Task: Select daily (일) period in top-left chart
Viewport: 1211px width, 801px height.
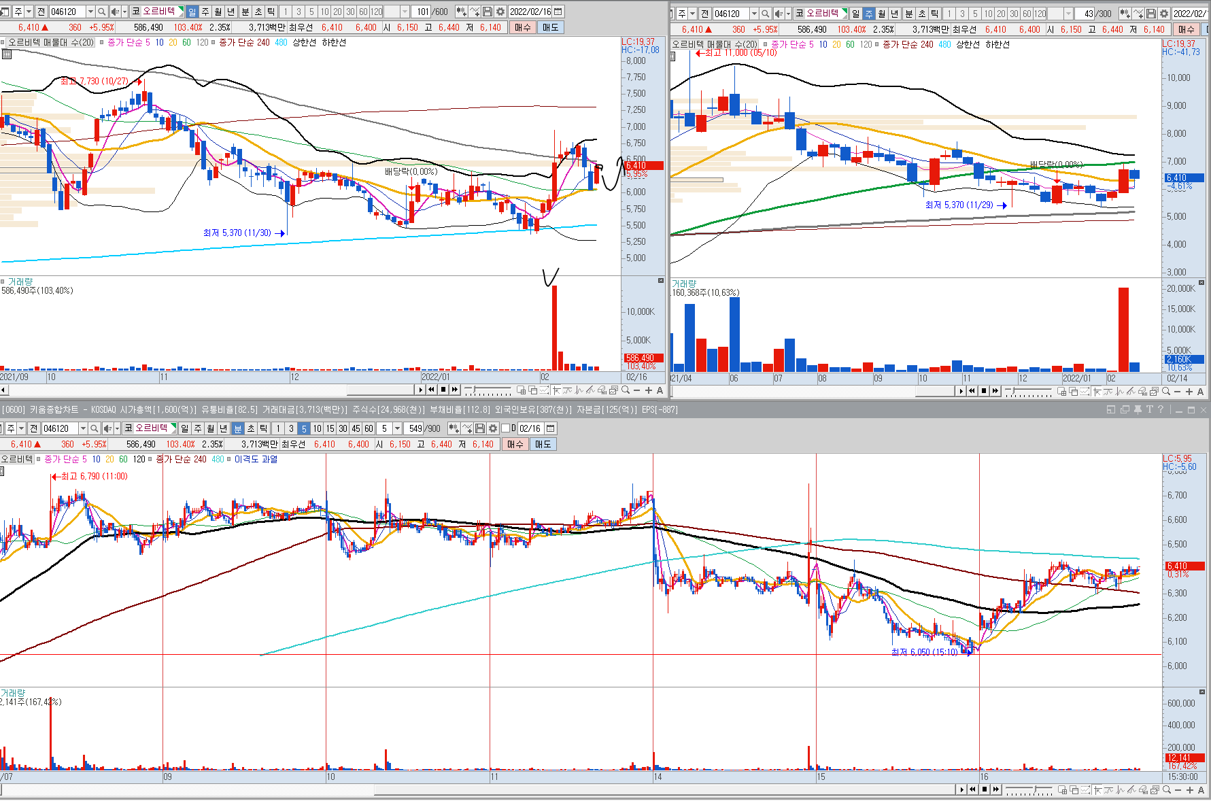Action: 192,12
